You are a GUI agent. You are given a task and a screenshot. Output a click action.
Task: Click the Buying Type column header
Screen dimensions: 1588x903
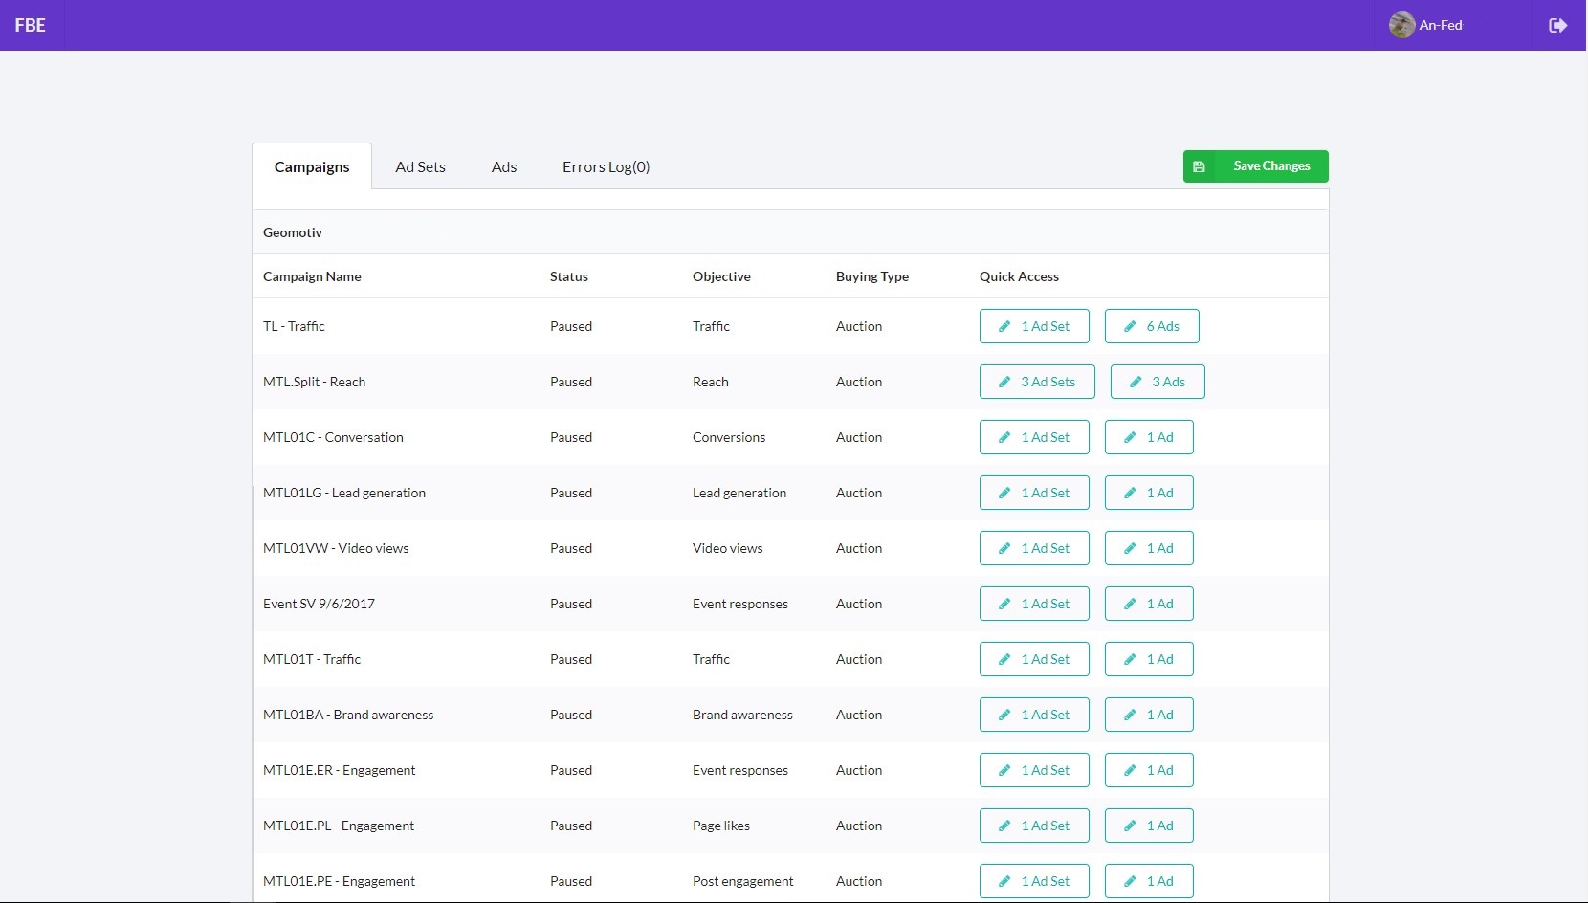pyautogui.click(x=872, y=276)
